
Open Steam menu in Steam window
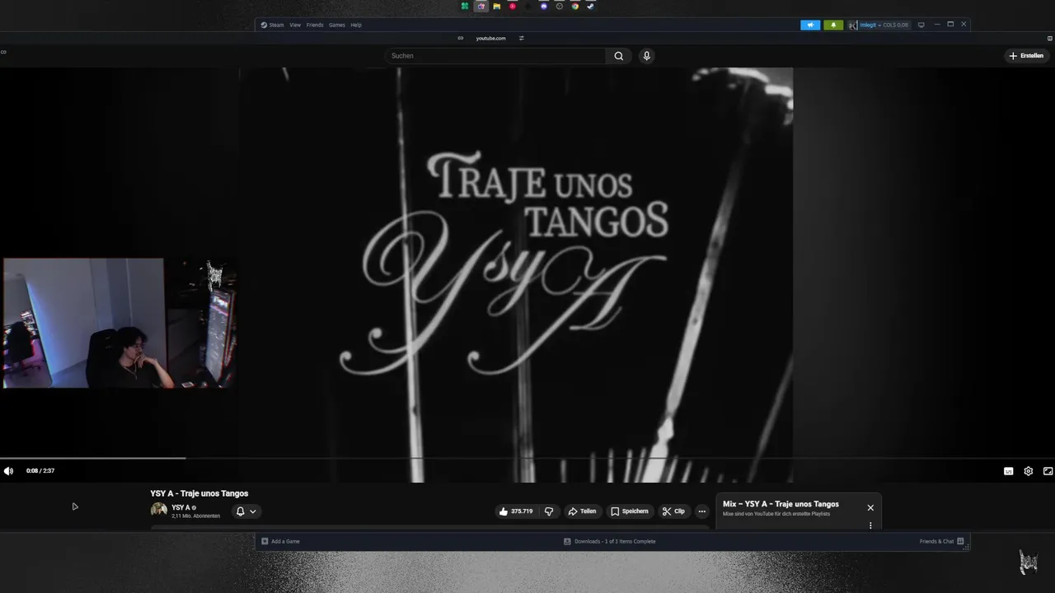(273, 25)
